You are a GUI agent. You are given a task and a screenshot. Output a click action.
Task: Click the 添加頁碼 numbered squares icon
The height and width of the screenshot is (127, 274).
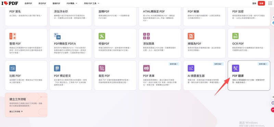pos(146,36)
